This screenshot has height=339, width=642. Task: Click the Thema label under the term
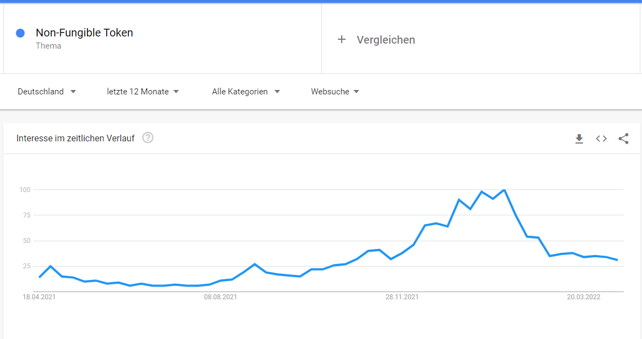coord(49,46)
